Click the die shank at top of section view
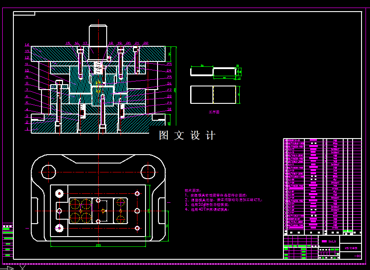The width and height of the screenshot is (370, 270). tap(98, 35)
